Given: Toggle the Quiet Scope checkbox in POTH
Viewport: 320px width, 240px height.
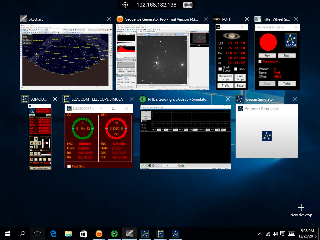Looking at the screenshot, I should 220,69.
